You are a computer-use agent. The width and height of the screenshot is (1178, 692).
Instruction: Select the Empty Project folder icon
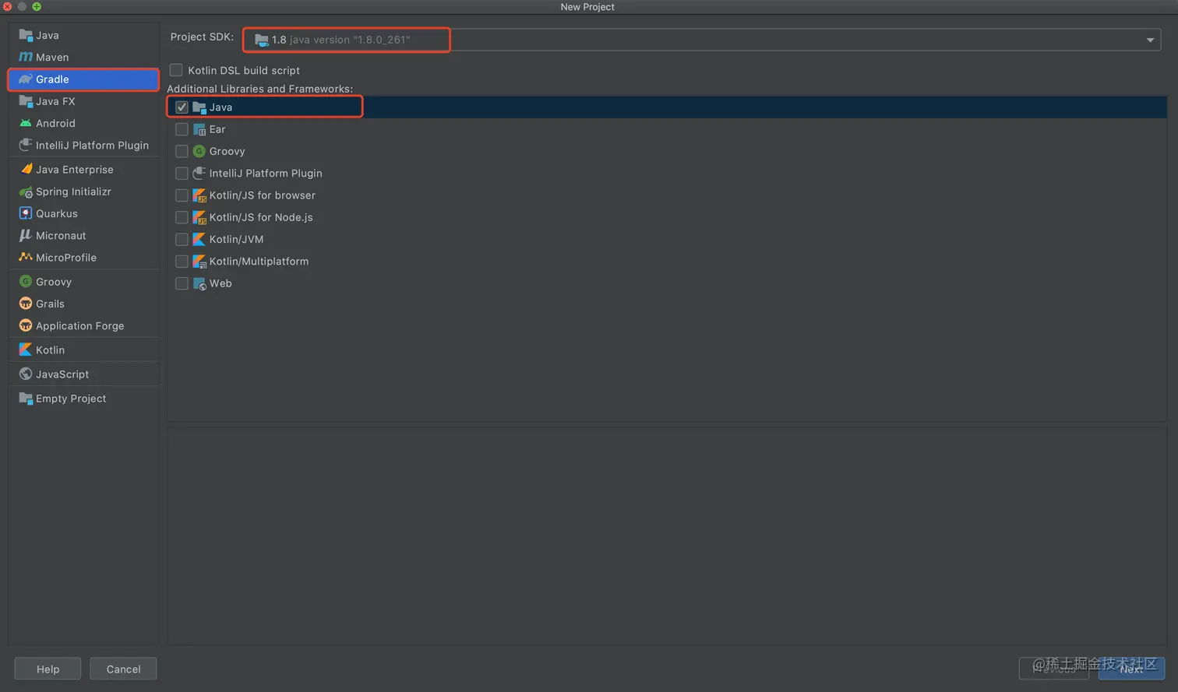tap(26, 399)
